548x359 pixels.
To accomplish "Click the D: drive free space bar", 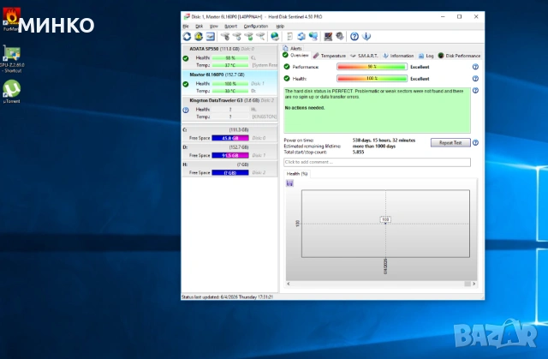I will point(230,156).
